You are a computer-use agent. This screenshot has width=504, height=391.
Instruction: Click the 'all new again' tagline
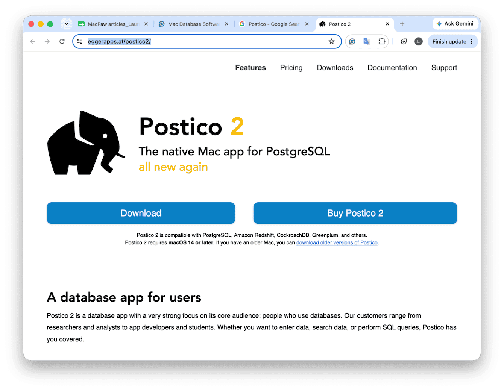coord(173,167)
